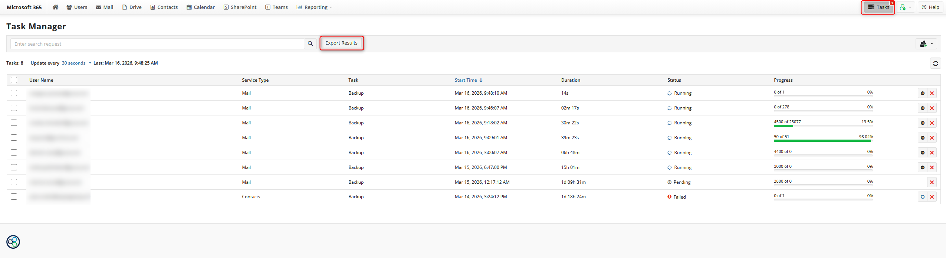Open the Teams menu item
This screenshot has width=946, height=258.
click(276, 7)
